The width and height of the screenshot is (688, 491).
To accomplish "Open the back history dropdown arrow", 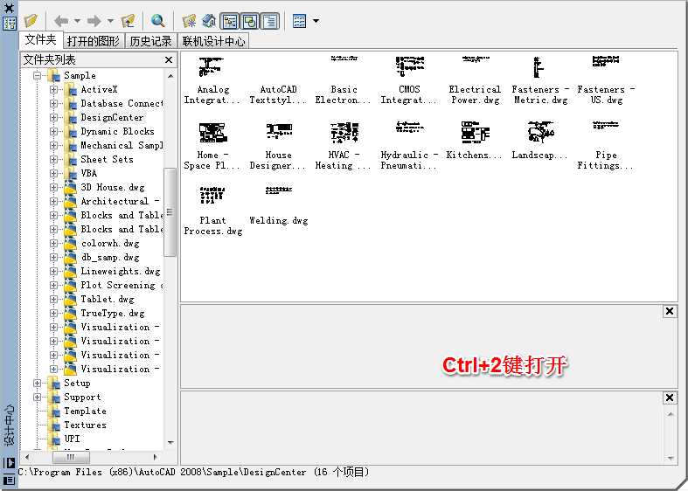I will (77, 21).
